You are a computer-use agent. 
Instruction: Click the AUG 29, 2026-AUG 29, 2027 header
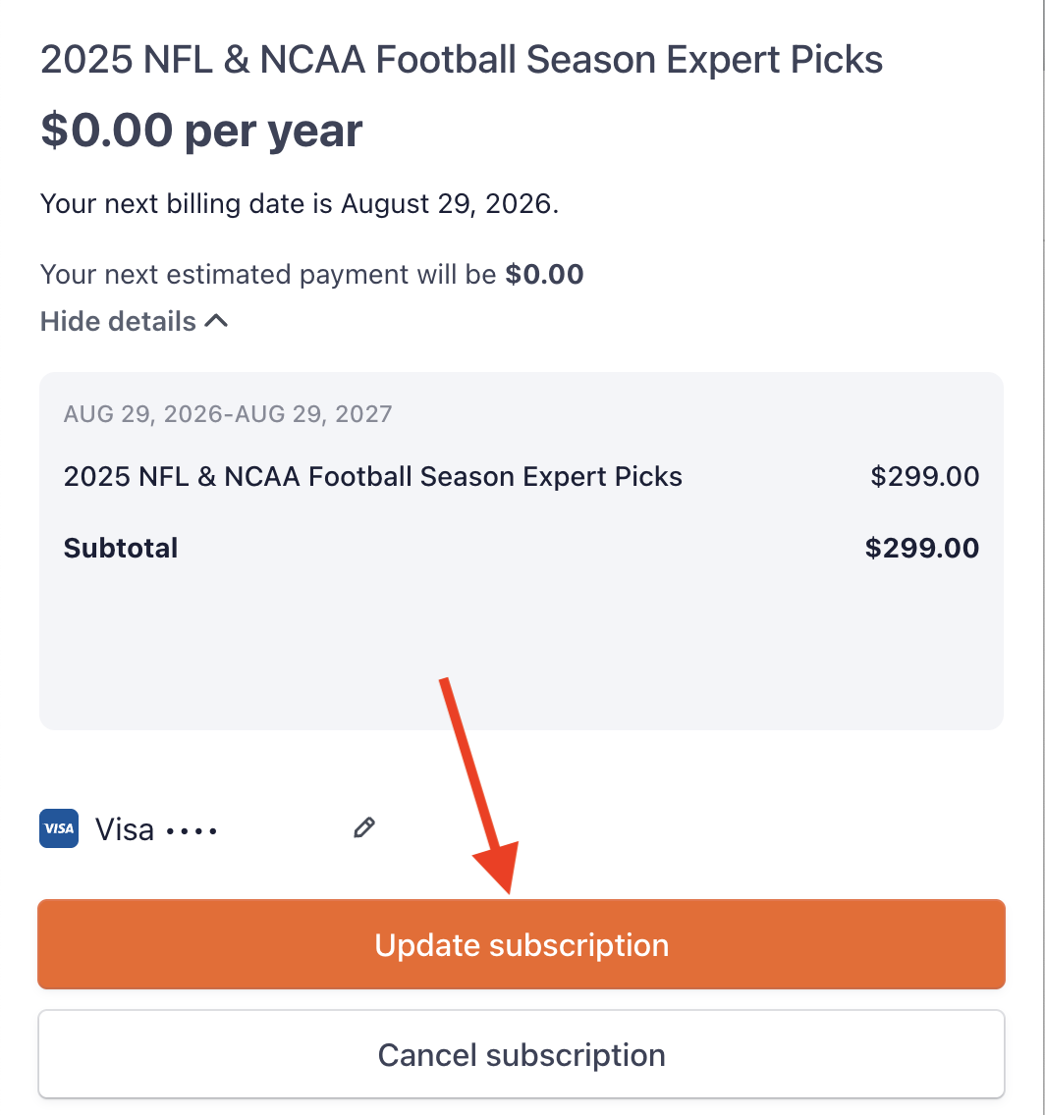(228, 413)
